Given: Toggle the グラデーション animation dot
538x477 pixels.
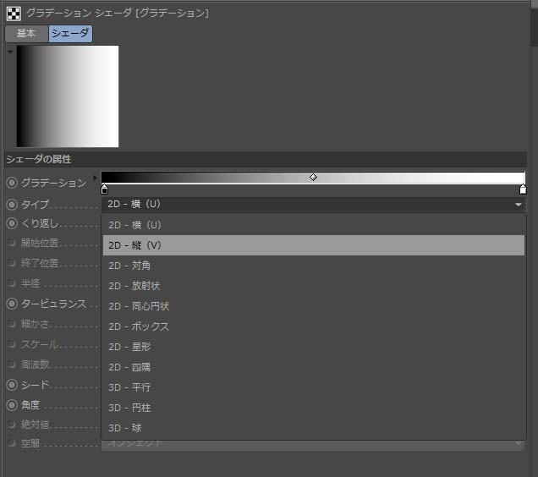Looking at the screenshot, I should (12, 183).
